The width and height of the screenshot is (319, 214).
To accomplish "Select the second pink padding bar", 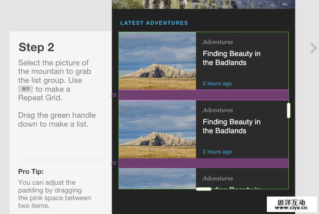I will (203, 163).
